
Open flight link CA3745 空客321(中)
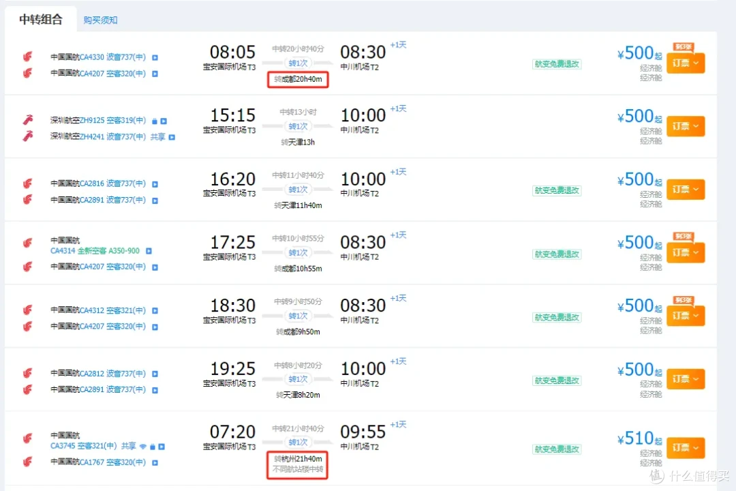(x=84, y=446)
